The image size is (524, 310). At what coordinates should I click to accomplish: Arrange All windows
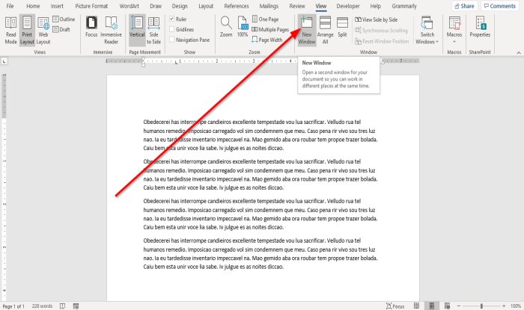[325, 31]
